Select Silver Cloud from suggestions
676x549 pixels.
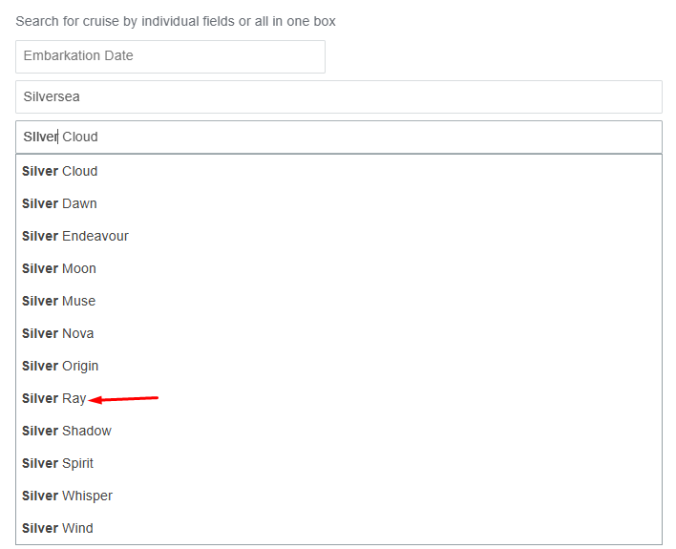[339, 171]
